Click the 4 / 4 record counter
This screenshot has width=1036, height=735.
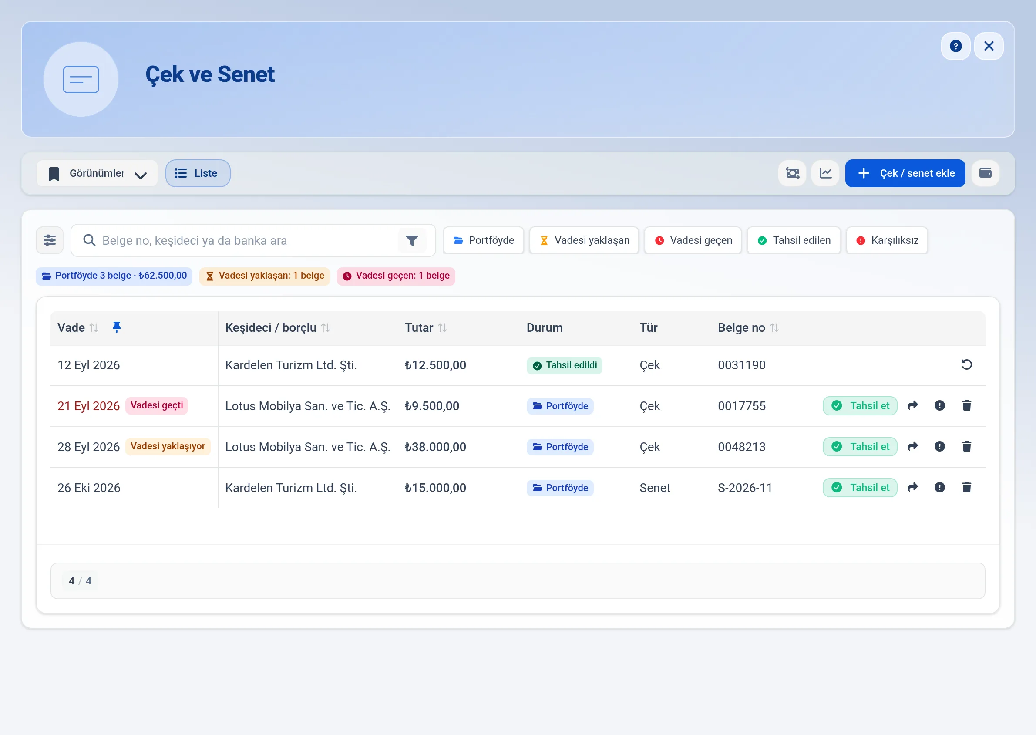click(x=80, y=581)
